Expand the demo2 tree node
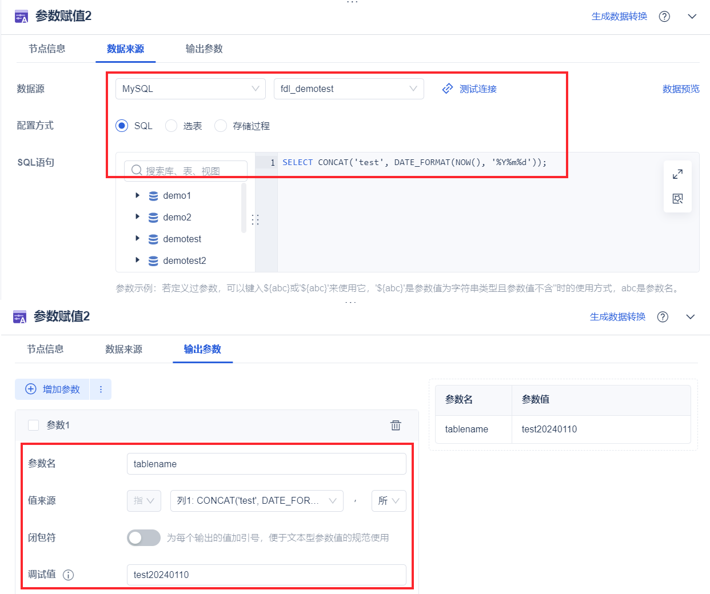 pyautogui.click(x=137, y=216)
